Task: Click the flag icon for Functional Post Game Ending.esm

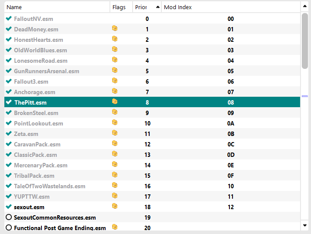Action: tap(115, 227)
